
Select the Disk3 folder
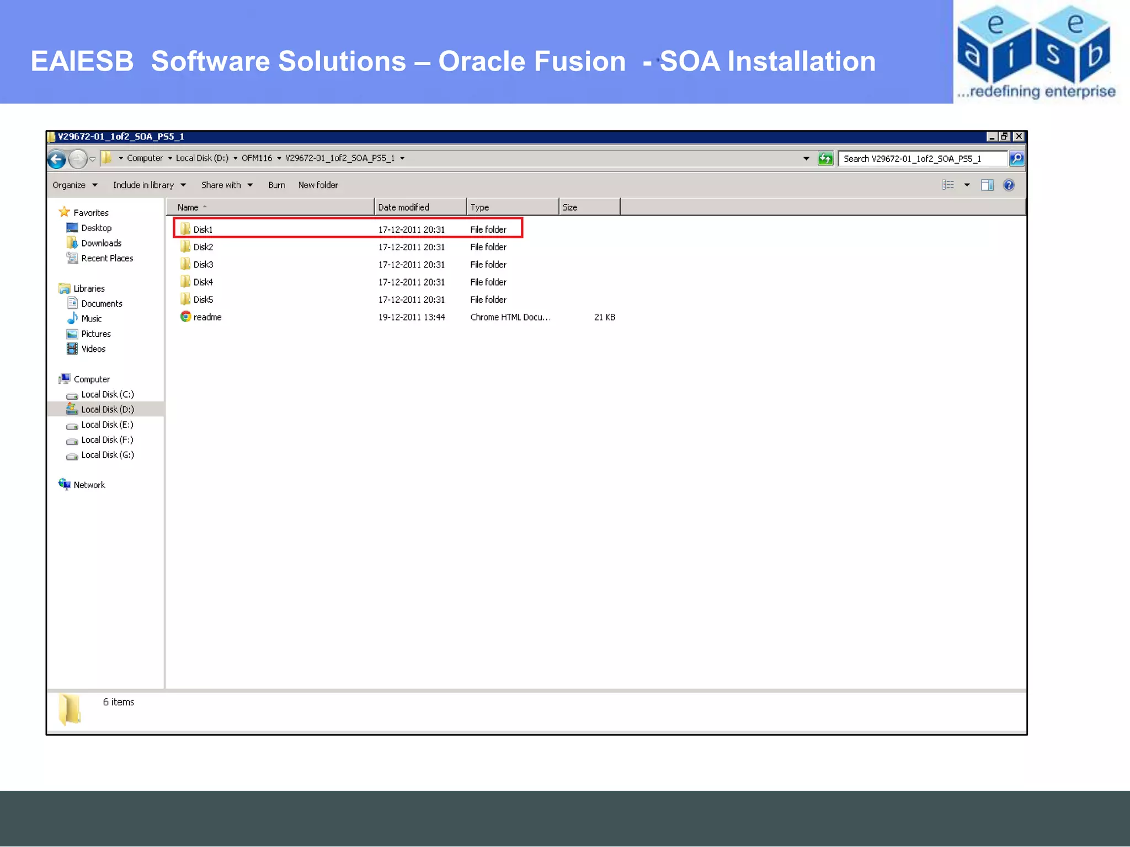202,265
